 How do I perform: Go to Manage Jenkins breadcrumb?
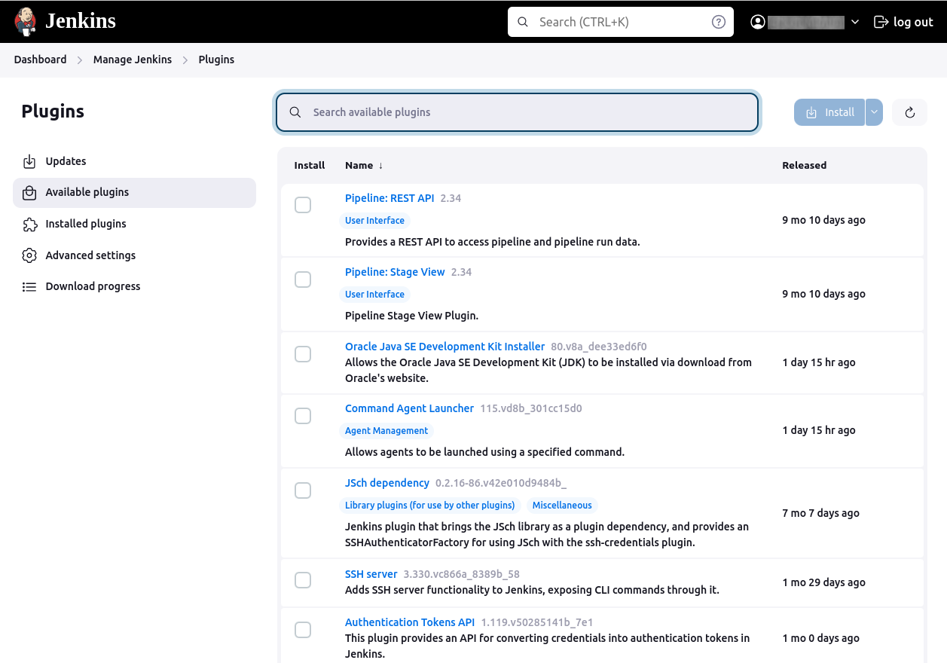[133, 60]
